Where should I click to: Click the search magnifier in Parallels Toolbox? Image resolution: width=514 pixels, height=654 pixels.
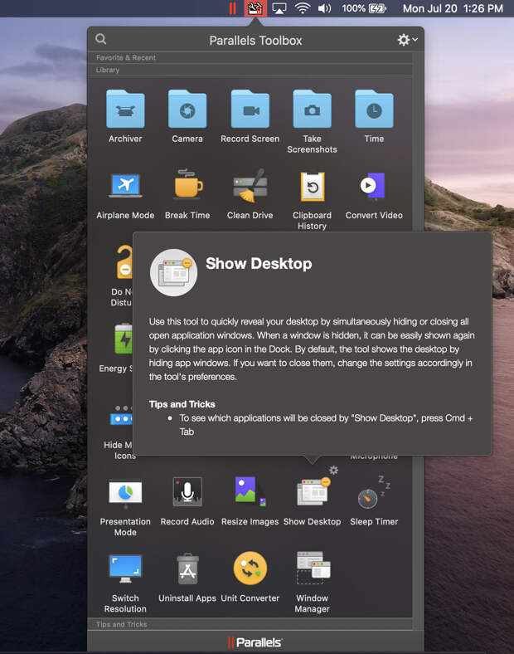click(101, 39)
